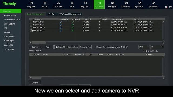Click the Search button
173x97 pixels.
point(35,47)
